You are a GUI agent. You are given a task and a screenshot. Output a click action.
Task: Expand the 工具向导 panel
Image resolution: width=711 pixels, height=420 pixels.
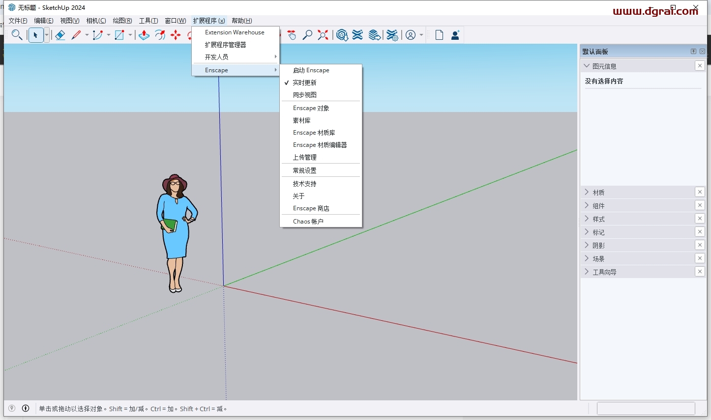click(x=587, y=272)
